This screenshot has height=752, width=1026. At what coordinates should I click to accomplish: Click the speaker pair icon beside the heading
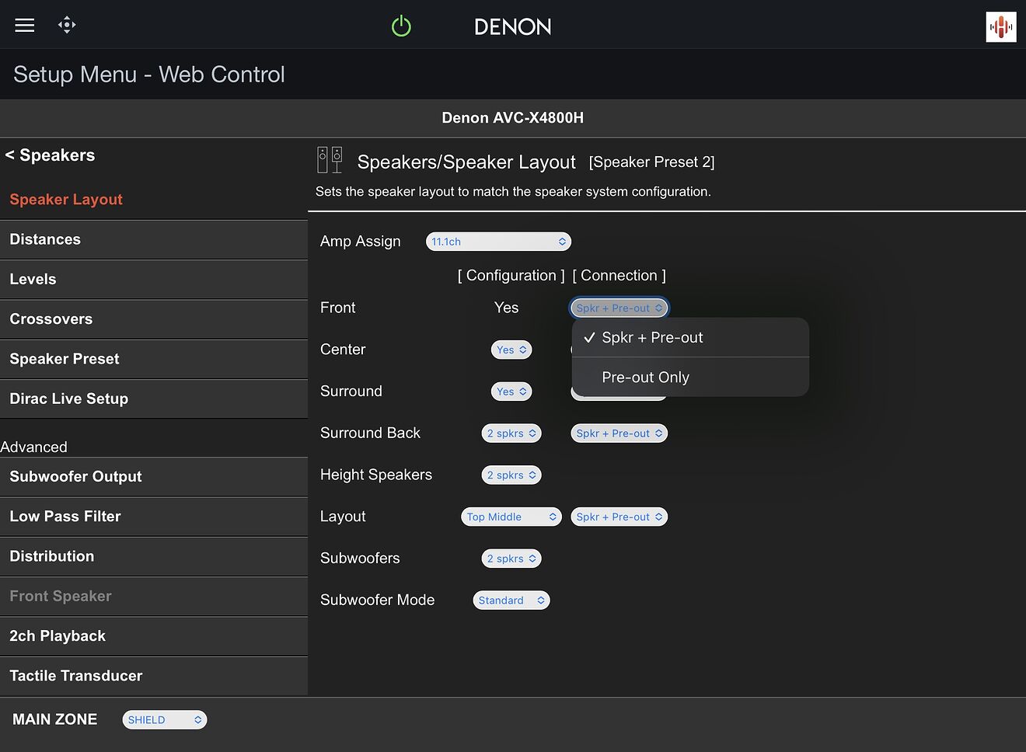[330, 160]
